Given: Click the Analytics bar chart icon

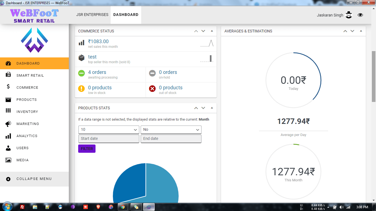Looking at the screenshot, I should point(8,136).
